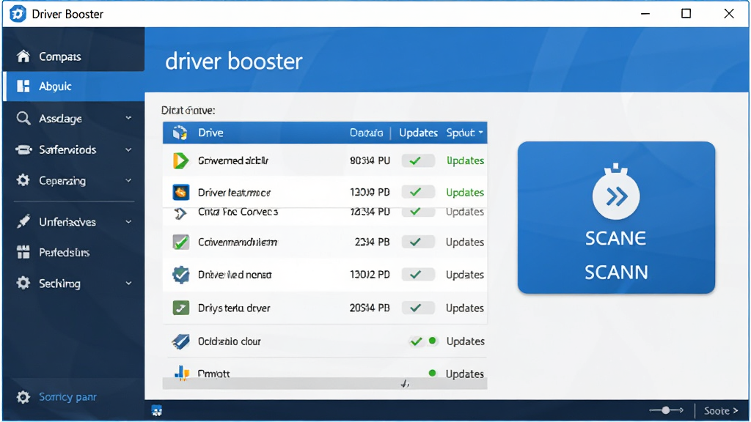Select the 80314 PU size value
This screenshot has height=422, width=751.
[x=370, y=160]
